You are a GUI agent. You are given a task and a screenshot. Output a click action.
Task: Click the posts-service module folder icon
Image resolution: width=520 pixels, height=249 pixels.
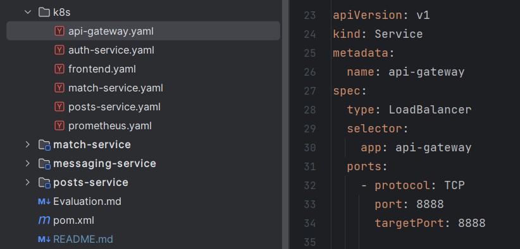[44, 183]
